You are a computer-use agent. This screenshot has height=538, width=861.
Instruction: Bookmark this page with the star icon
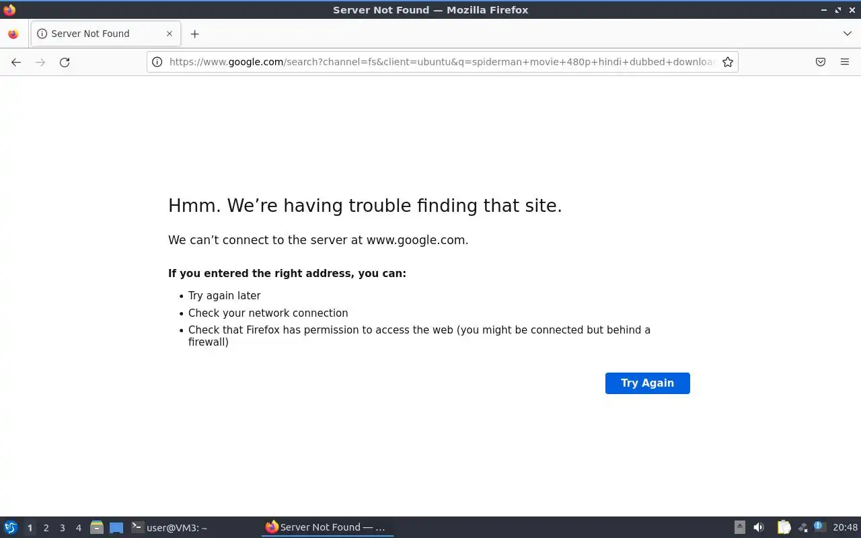click(728, 62)
